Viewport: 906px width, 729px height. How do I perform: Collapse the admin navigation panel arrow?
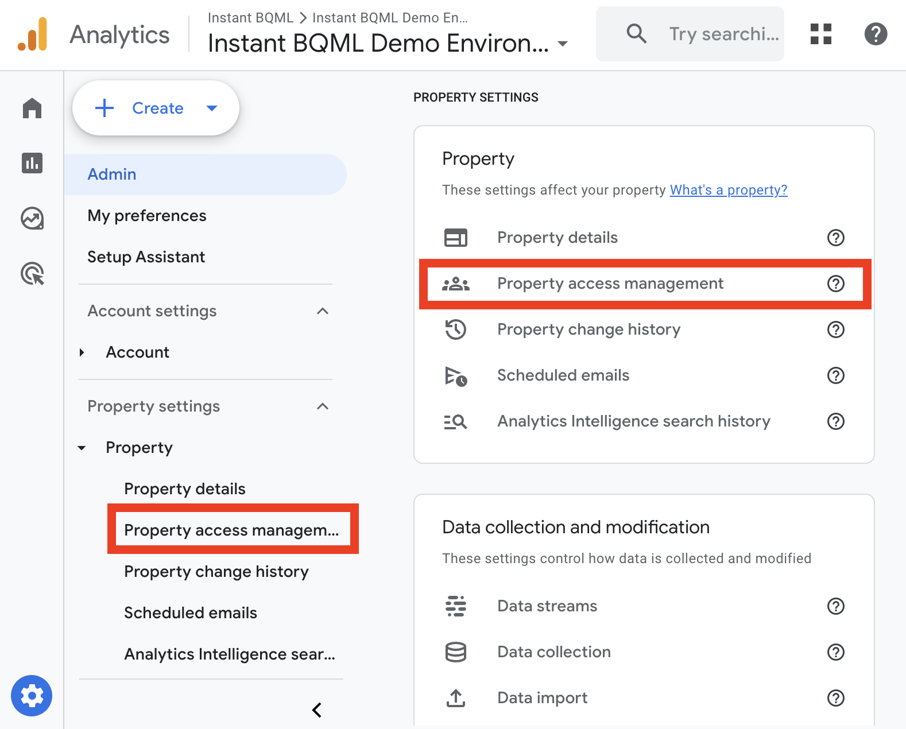click(316, 710)
